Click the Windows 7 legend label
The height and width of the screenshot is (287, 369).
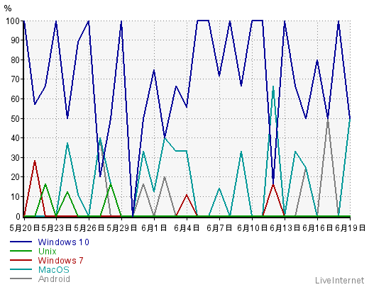pyautogui.click(x=60, y=260)
